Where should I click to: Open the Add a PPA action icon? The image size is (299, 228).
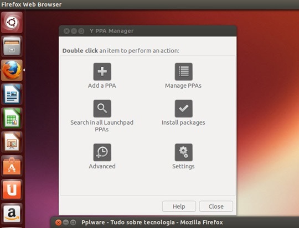coord(102,72)
